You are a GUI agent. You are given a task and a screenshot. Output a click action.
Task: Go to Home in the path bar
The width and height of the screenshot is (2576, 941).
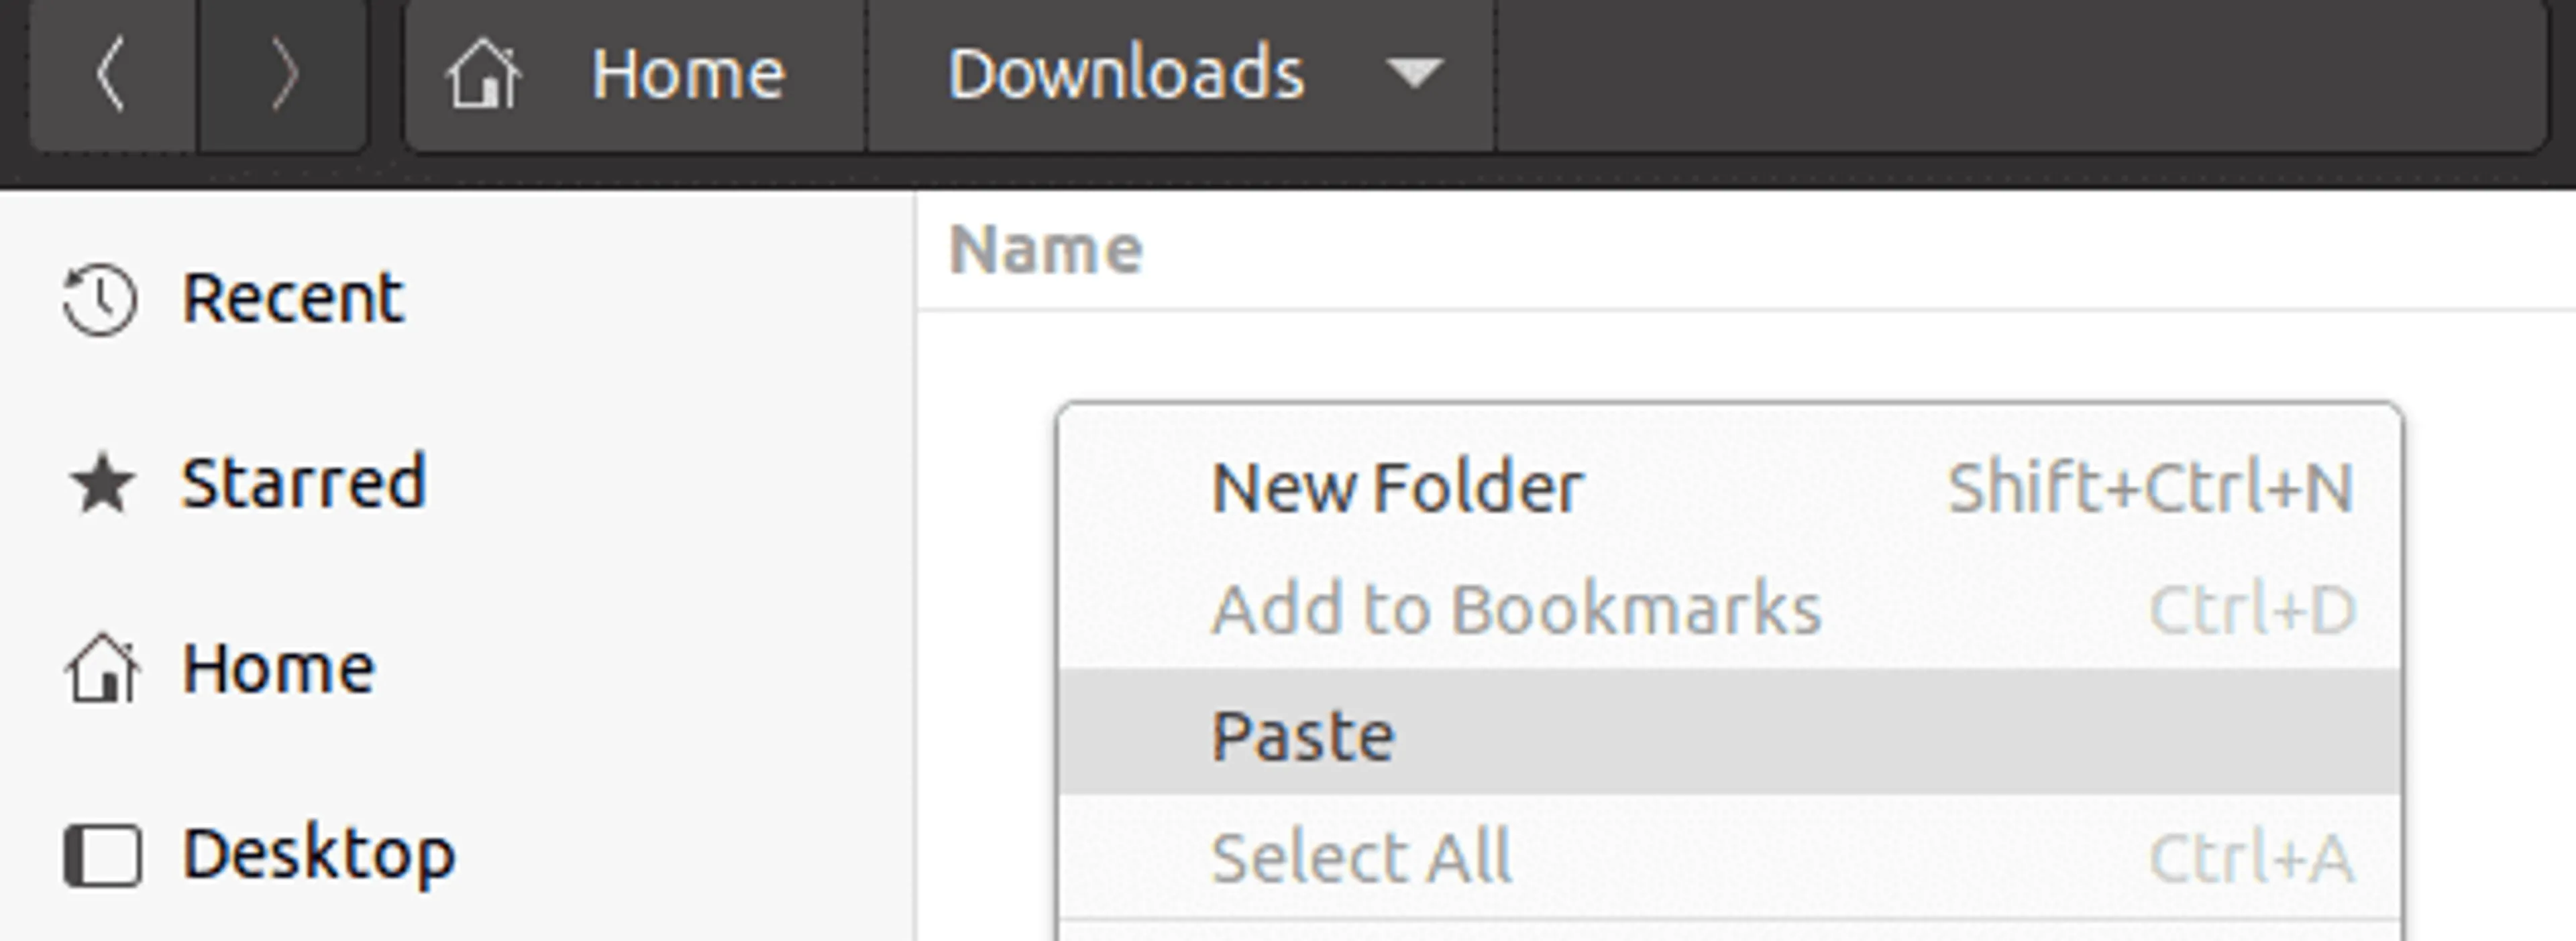687,74
